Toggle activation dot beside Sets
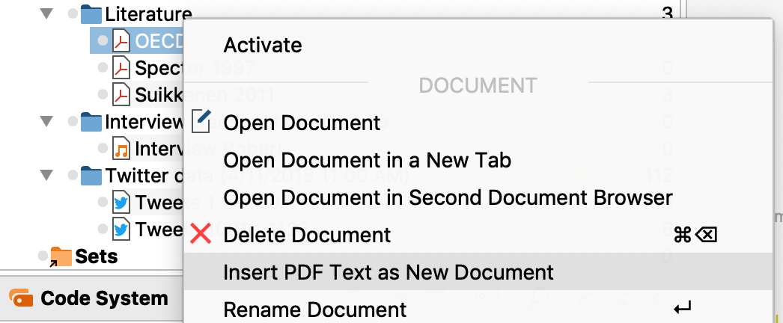Image resolution: width=783 pixels, height=323 pixels. [43, 256]
